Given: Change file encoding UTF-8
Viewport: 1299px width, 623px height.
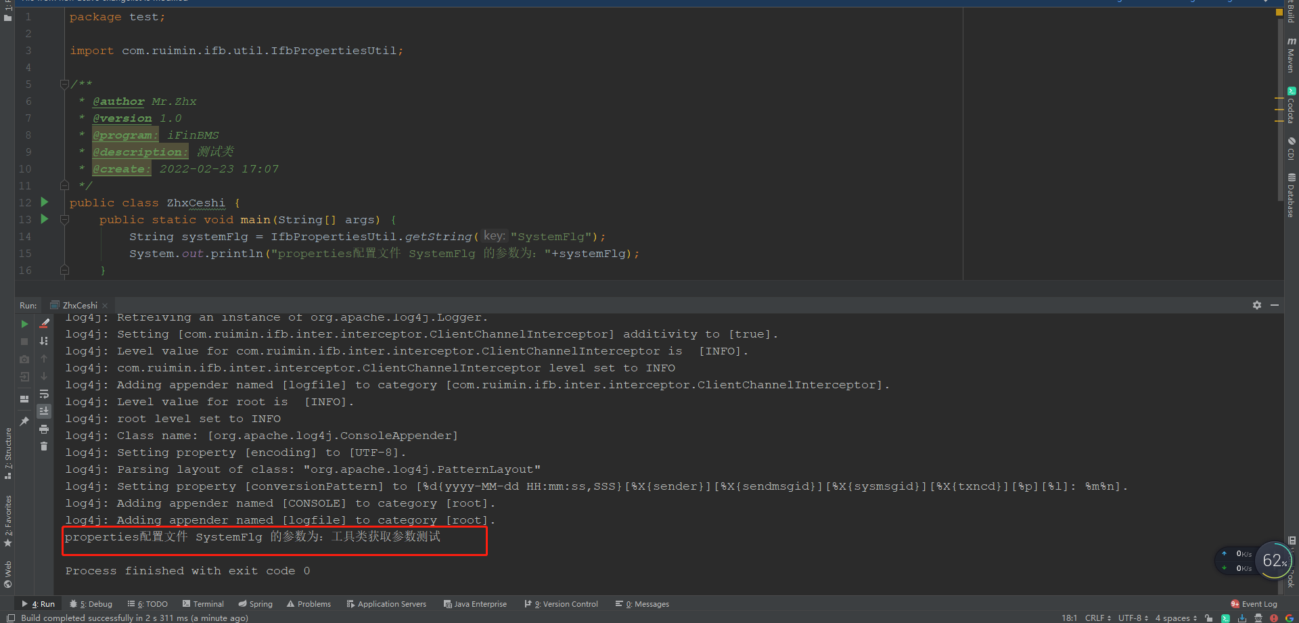Looking at the screenshot, I should (x=1133, y=618).
